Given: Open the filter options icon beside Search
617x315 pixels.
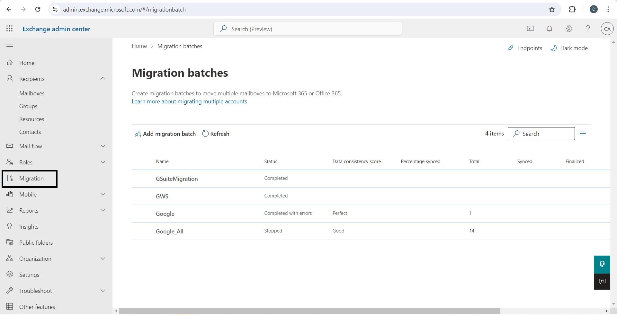Looking at the screenshot, I should (583, 134).
